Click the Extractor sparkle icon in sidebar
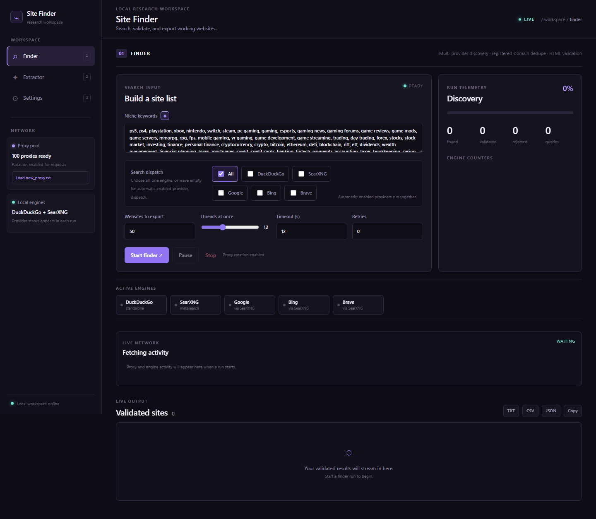 pos(15,77)
